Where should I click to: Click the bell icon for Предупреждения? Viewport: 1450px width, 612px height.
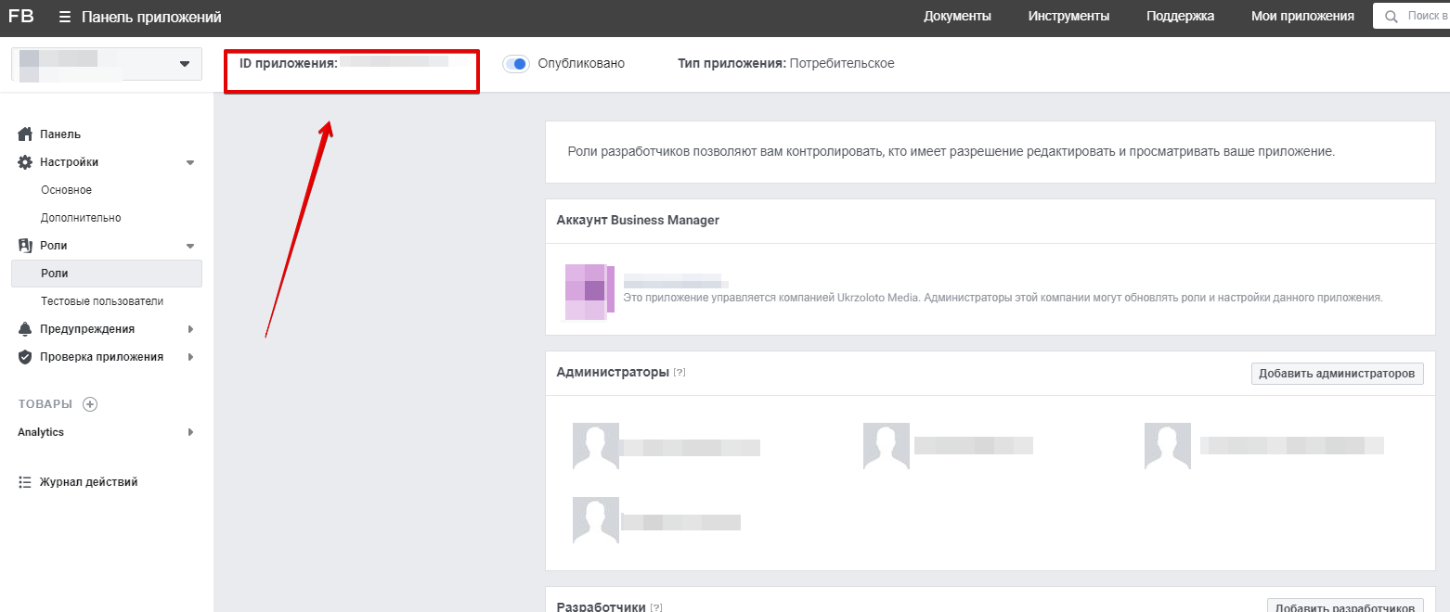[26, 329]
